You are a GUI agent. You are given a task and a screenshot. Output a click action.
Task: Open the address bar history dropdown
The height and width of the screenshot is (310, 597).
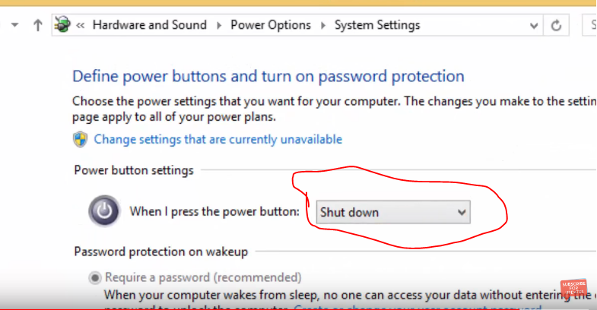[534, 25]
